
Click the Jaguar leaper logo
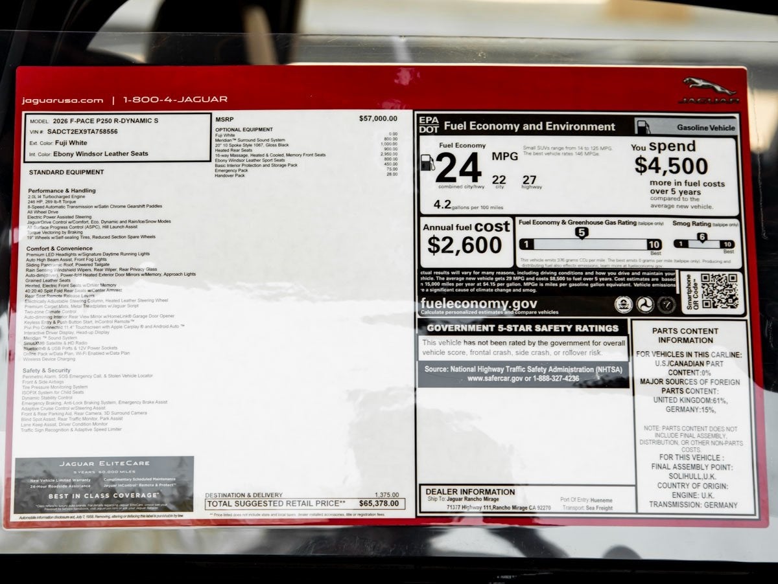709,87
